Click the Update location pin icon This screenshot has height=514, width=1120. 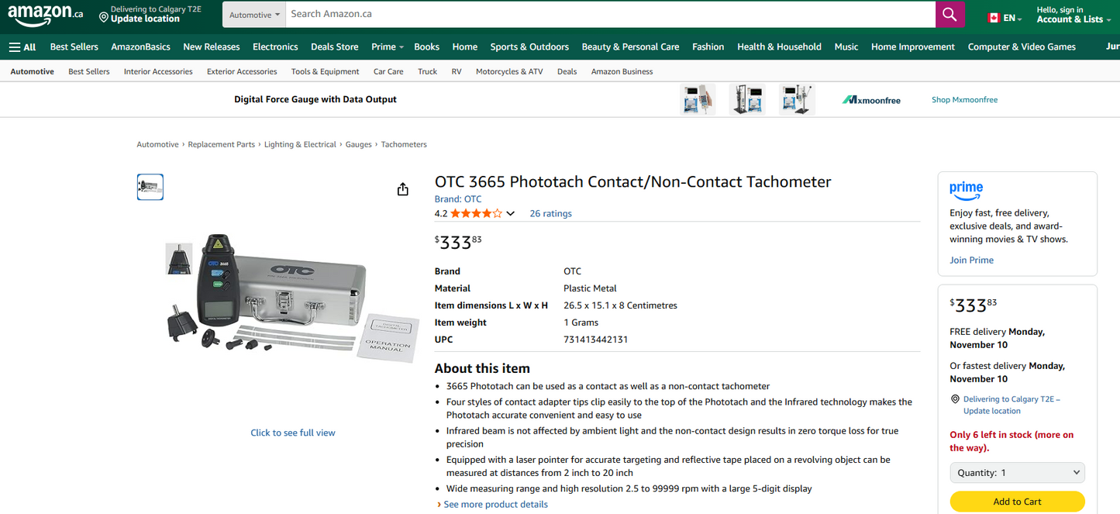pos(102,14)
